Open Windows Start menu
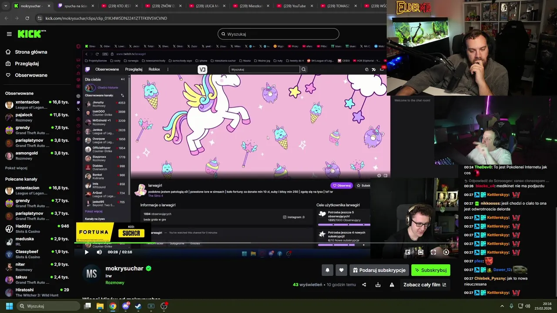Viewport: 557px width, 313px height. click(x=9, y=306)
